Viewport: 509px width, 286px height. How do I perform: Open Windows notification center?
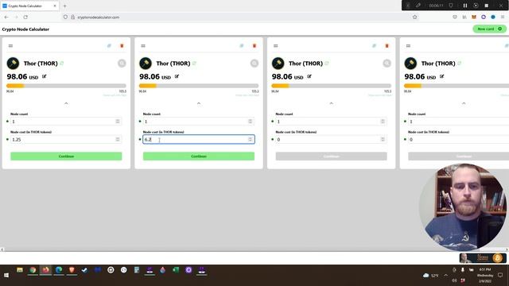pos(500,275)
